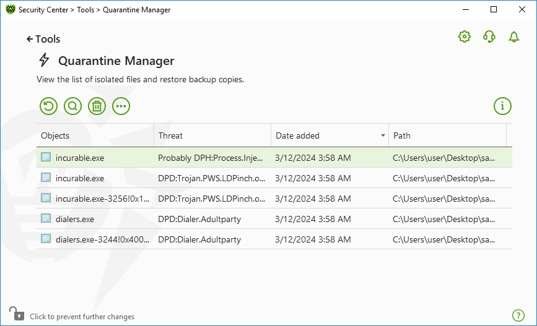Sort by the Objects column header
Viewport: 537px width, 326px height.
click(x=95, y=135)
